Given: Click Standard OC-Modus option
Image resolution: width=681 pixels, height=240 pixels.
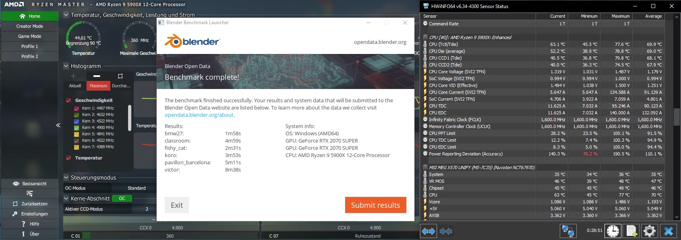Looking at the screenshot, I should 137,188.
